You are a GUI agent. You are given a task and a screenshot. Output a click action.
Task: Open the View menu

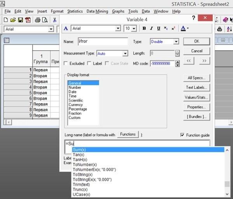[29, 11]
